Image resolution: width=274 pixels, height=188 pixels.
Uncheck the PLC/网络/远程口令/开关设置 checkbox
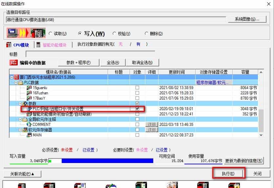137,108
